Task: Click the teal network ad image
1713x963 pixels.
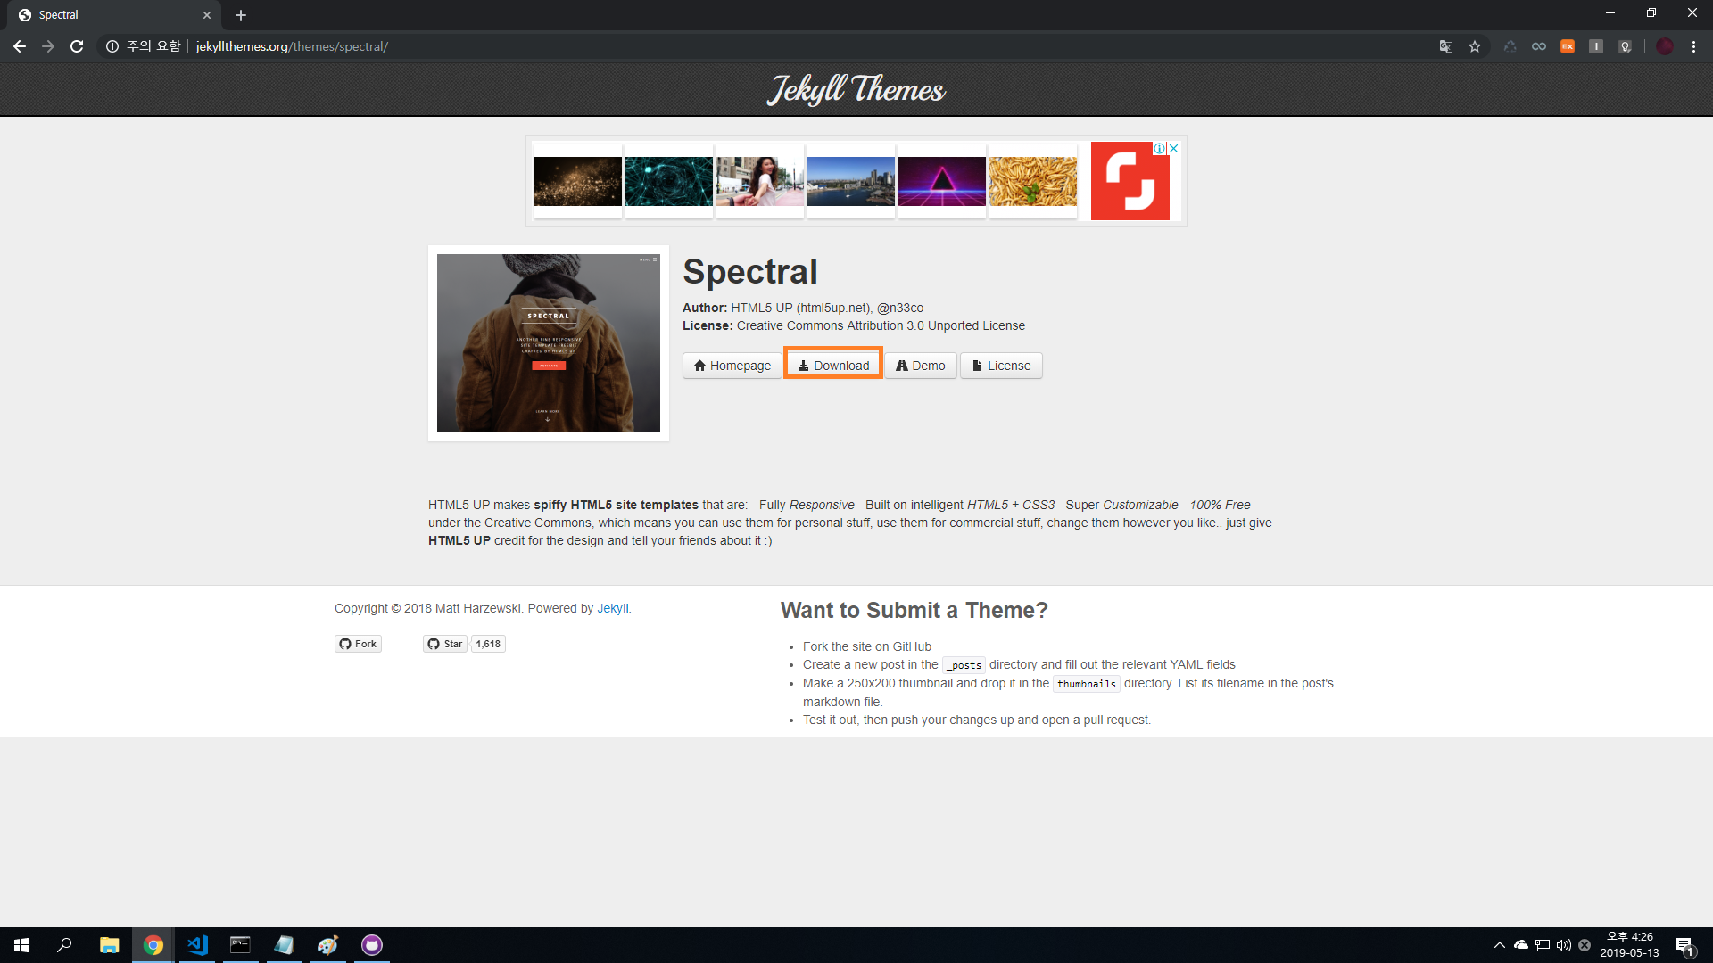Action: pyautogui.click(x=669, y=181)
